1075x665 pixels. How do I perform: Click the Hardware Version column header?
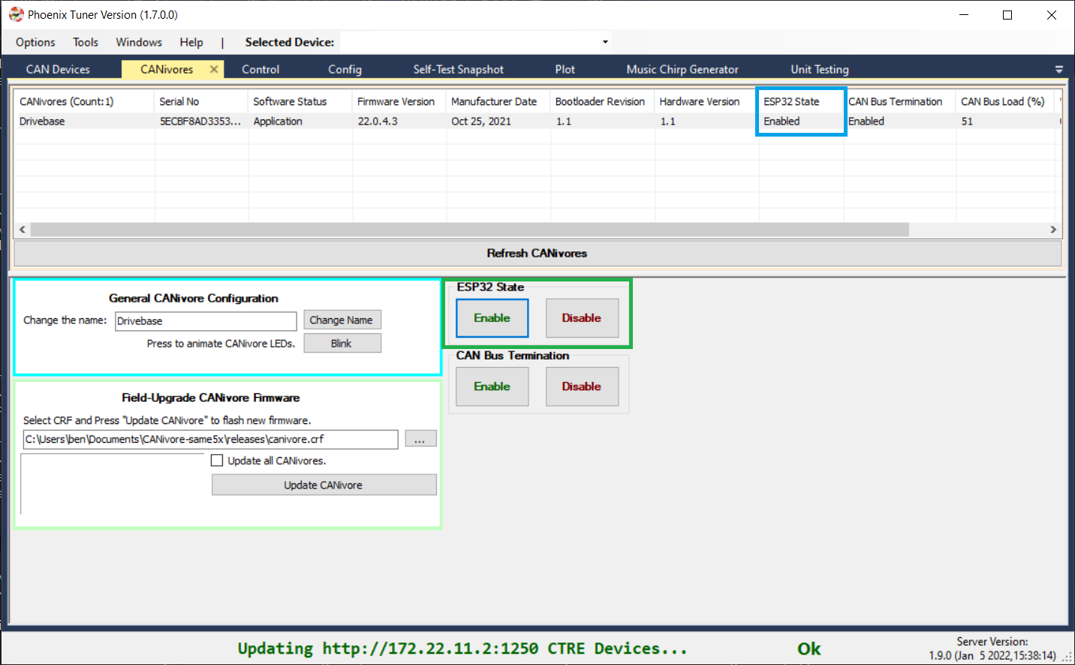click(706, 101)
